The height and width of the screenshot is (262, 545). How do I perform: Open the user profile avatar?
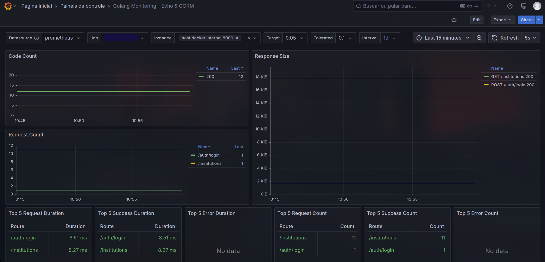coord(537,6)
